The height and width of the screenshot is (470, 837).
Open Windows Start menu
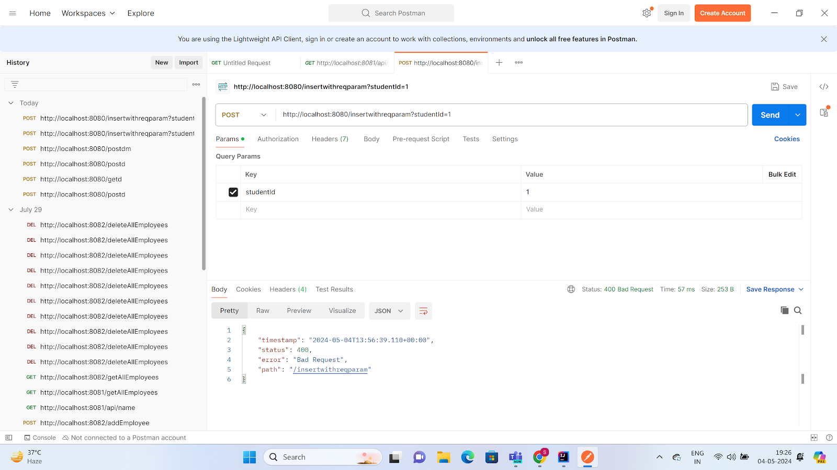pyautogui.click(x=250, y=457)
